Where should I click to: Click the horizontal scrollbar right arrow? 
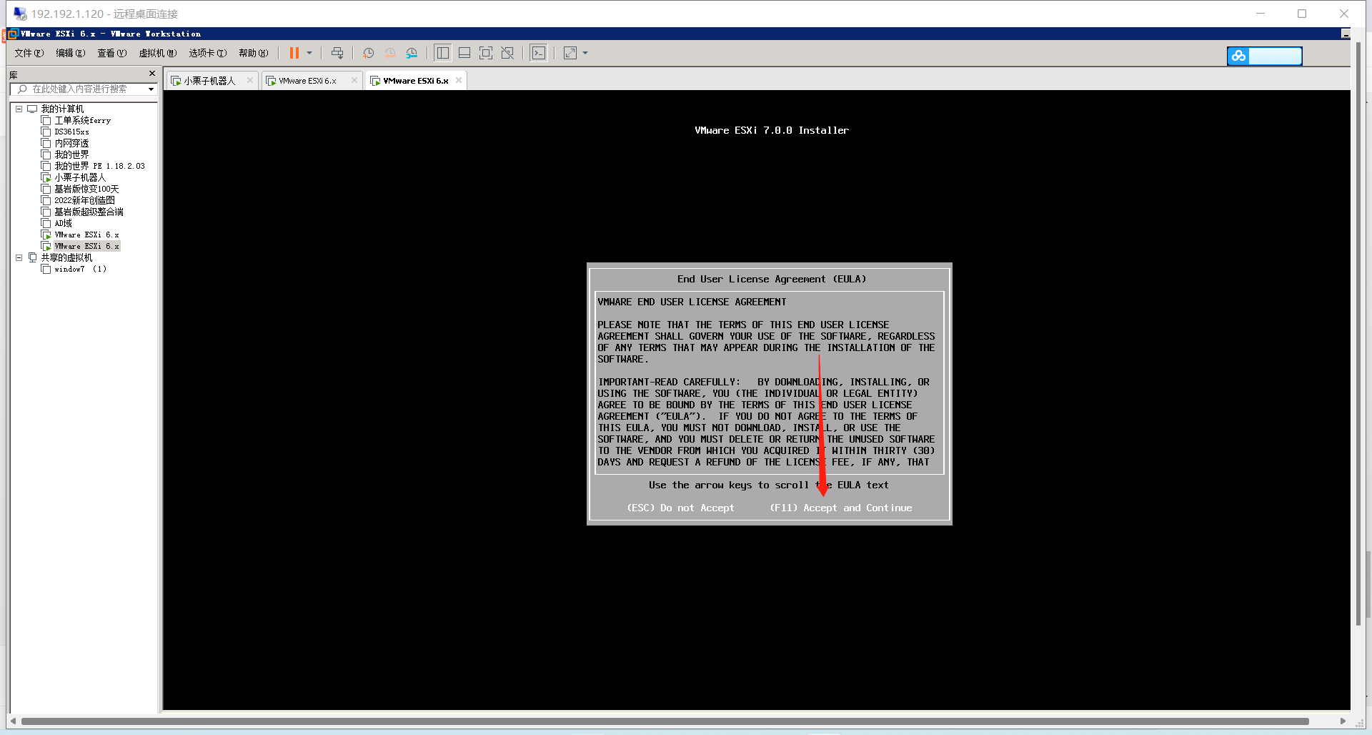pyautogui.click(x=1343, y=721)
